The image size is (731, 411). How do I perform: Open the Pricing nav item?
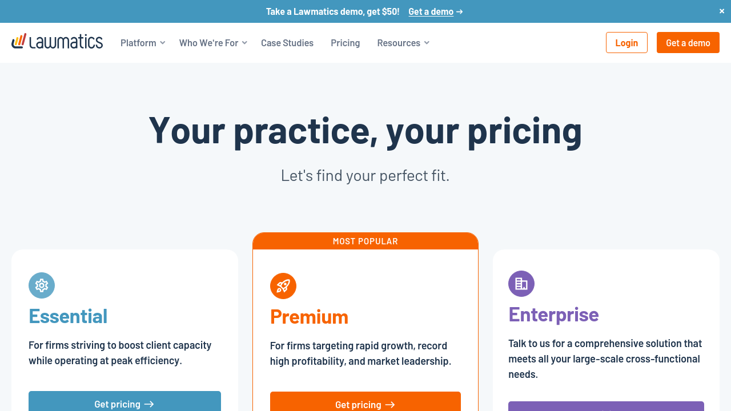(x=346, y=43)
